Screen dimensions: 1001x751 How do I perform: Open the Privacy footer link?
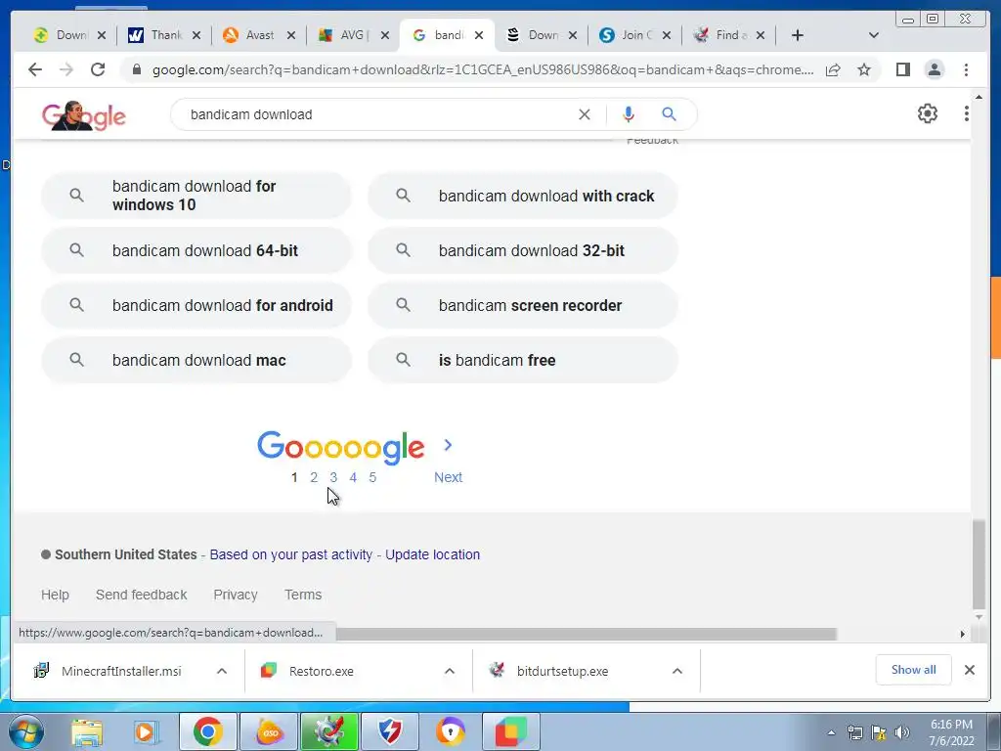(x=236, y=595)
